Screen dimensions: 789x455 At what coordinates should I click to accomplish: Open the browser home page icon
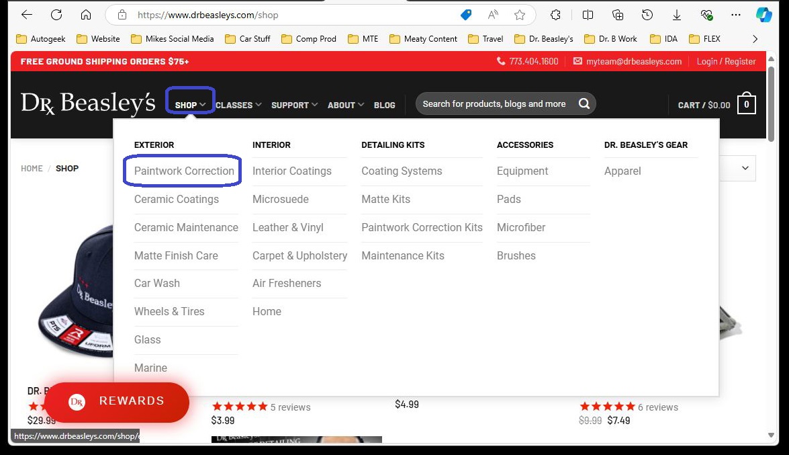coord(86,15)
